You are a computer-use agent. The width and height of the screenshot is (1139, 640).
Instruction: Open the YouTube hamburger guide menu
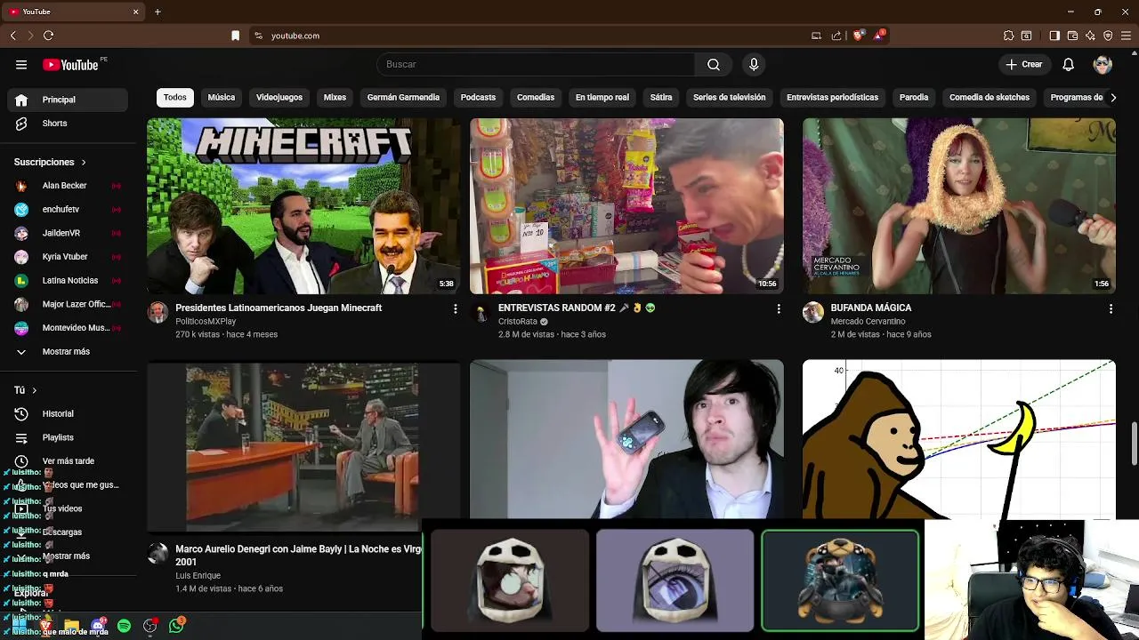(x=21, y=64)
